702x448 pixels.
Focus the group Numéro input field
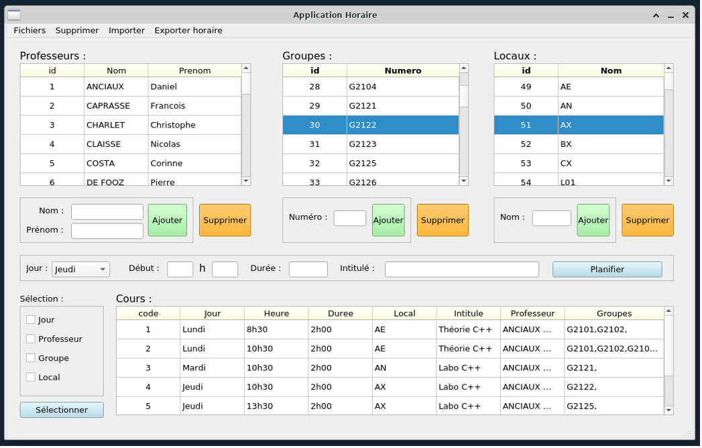point(350,219)
